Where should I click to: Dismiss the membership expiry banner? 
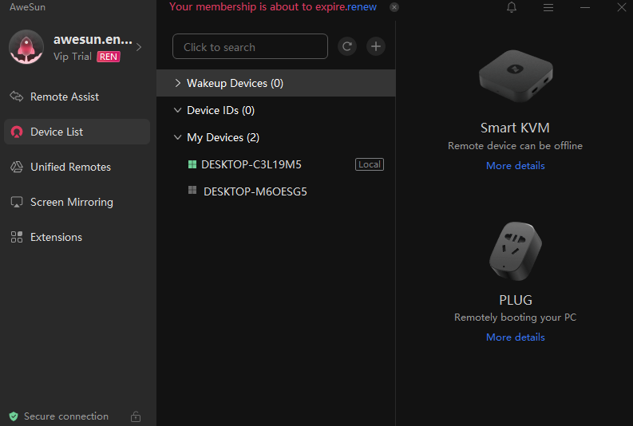click(394, 7)
